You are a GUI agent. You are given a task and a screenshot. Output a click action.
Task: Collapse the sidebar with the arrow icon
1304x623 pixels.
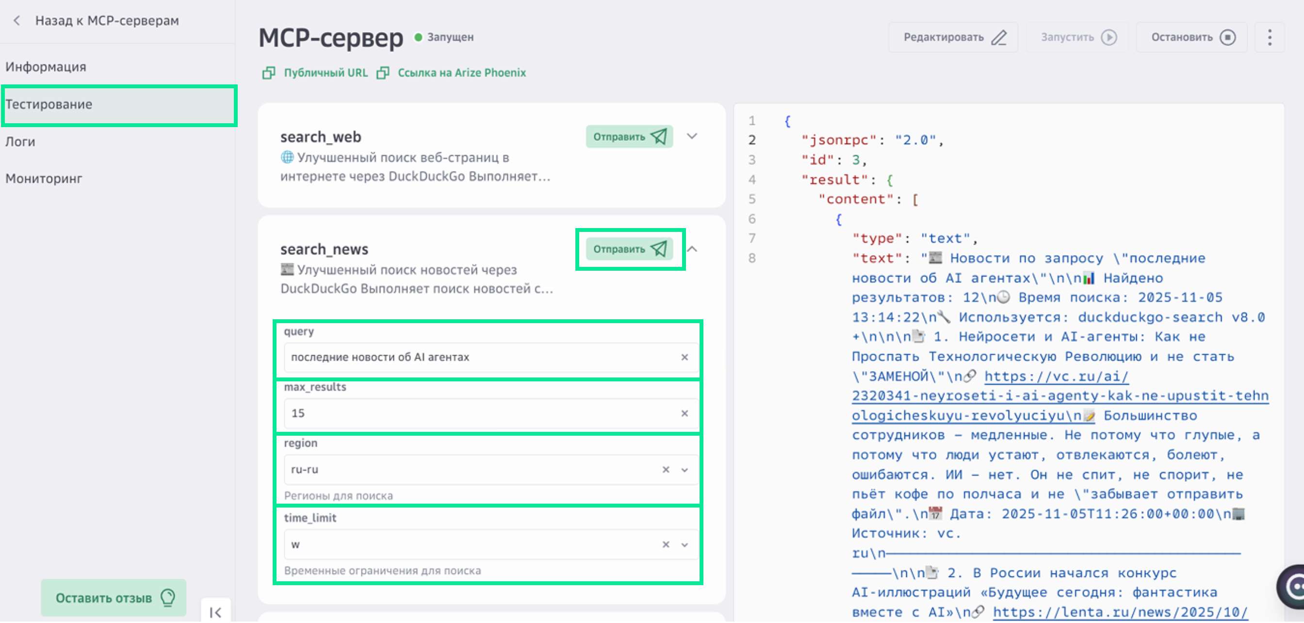coord(216,612)
